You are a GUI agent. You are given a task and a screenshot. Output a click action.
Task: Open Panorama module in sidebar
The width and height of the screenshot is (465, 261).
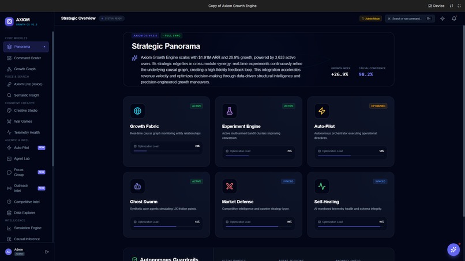(26, 47)
